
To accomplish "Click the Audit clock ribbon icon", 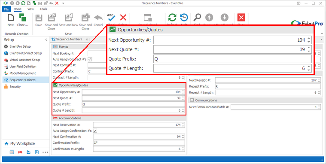I will [x=184, y=18].
